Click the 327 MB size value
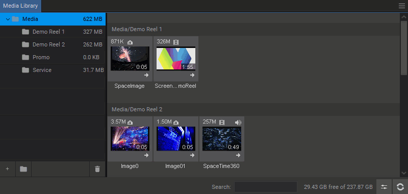408x194 pixels. pos(93,32)
